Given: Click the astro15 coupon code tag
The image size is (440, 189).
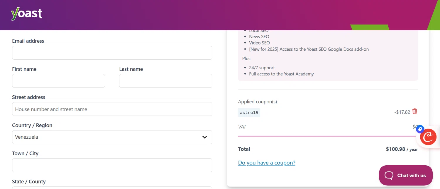Looking at the screenshot, I should 249,113.
